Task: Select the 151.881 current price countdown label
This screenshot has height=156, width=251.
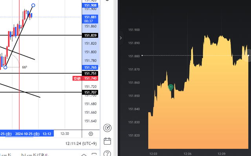Action: pos(90,19)
